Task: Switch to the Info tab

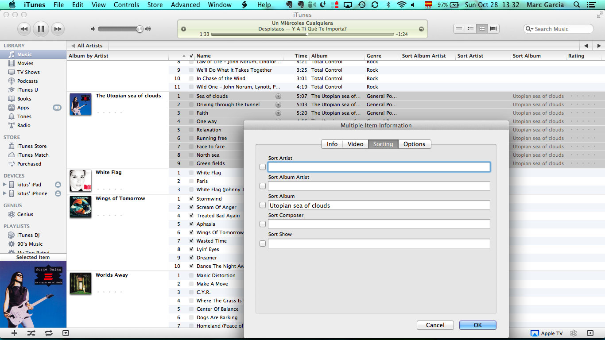Action: tap(332, 144)
